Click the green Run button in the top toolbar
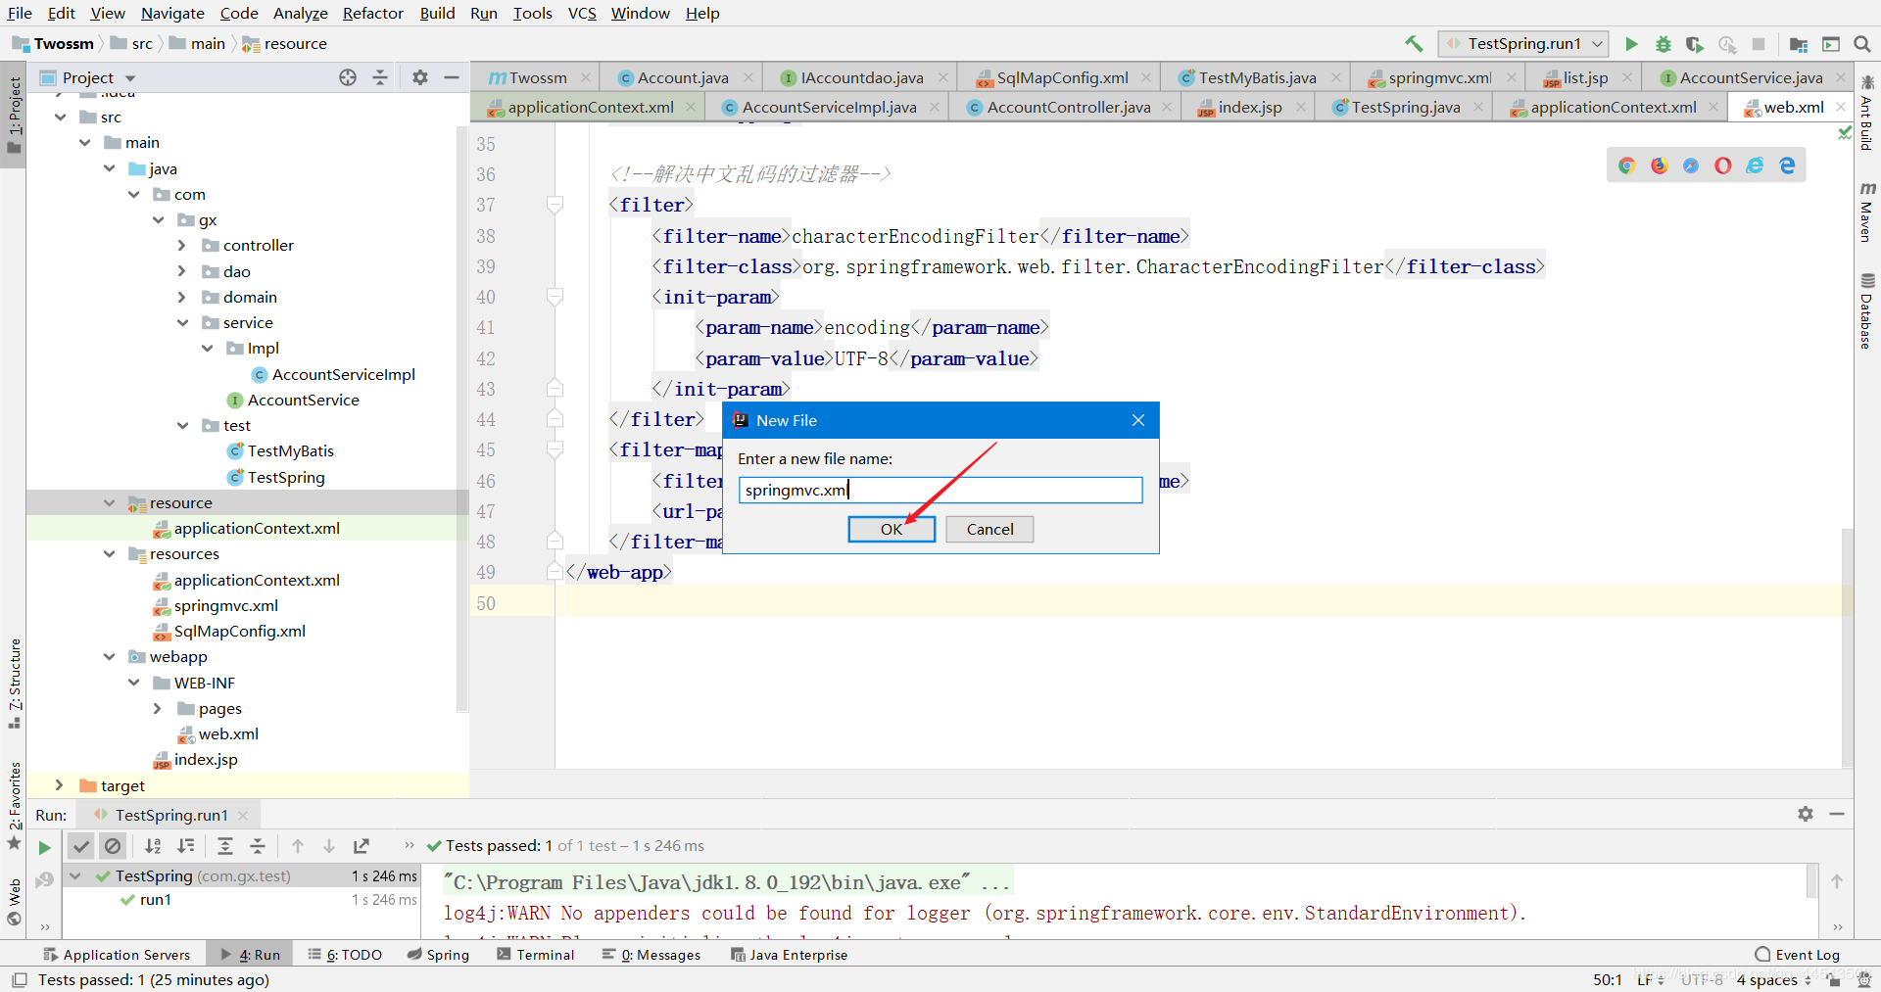The height and width of the screenshot is (992, 1881). point(1631,44)
